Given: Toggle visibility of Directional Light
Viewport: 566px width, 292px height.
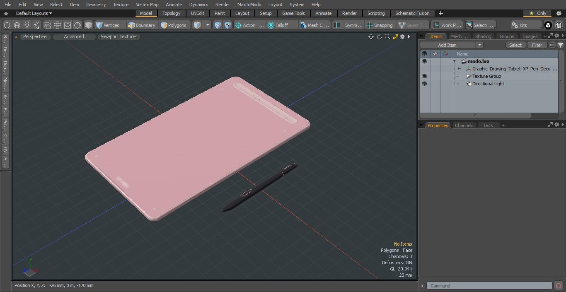Looking at the screenshot, I should [x=424, y=84].
